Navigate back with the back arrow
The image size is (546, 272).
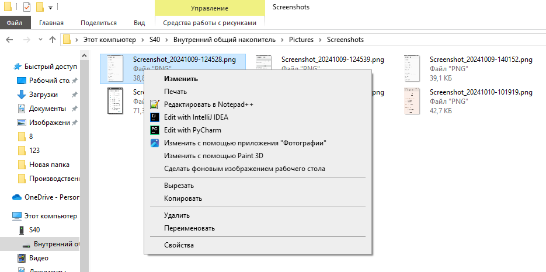click(10, 40)
